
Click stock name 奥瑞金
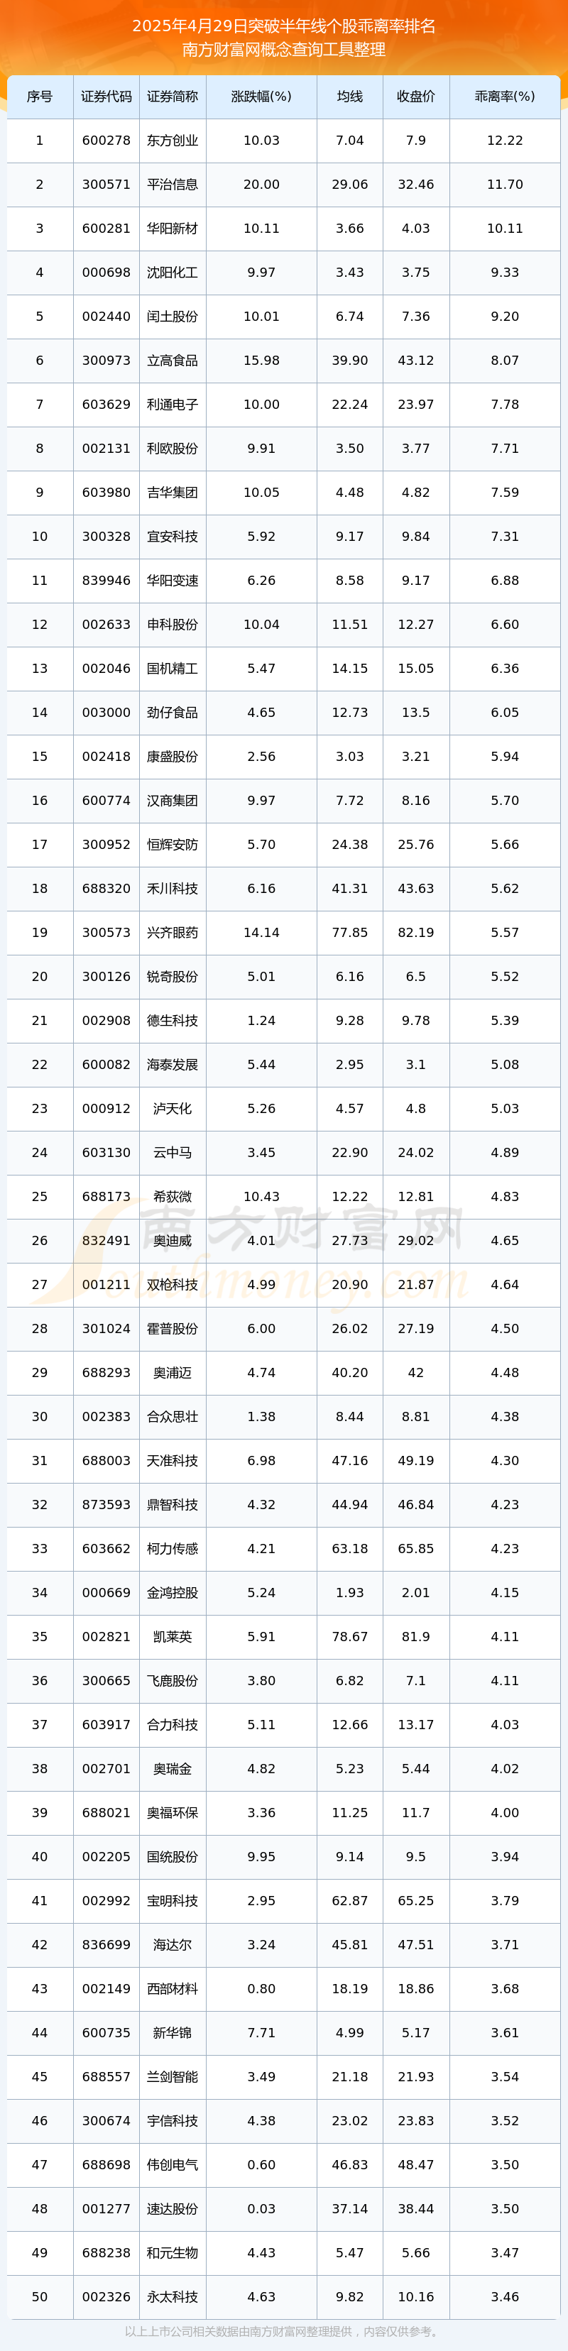click(173, 1769)
